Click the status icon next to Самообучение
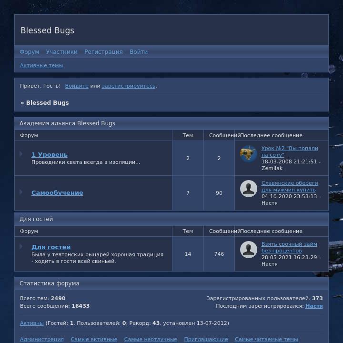This screenshot has width=343, height=343. coord(21,192)
